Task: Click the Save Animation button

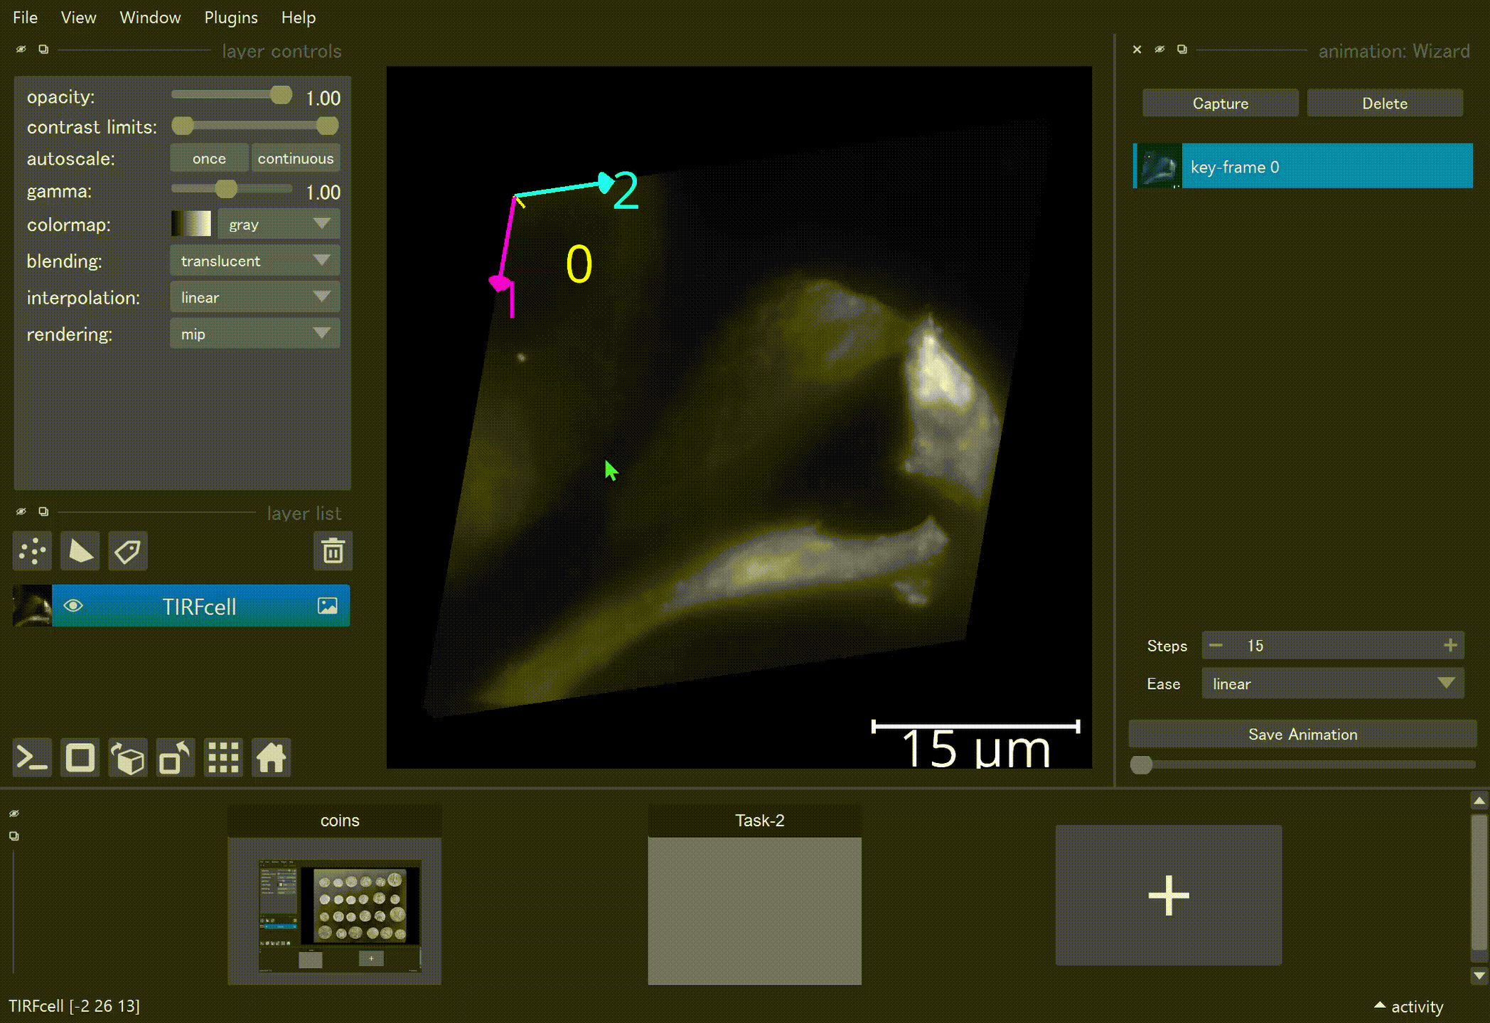Action: tap(1302, 734)
